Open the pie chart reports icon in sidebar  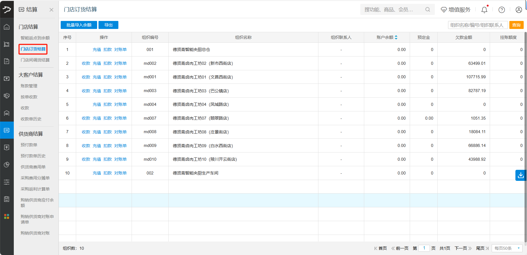7,165
